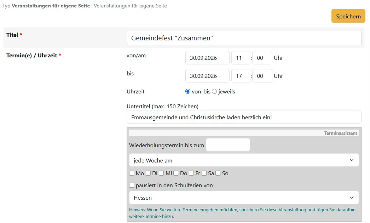The image size is (370, 223).
Task: Click the 'Untertitel (max. 150 Zeichen)' label
Action: click(x=163, y=106)
